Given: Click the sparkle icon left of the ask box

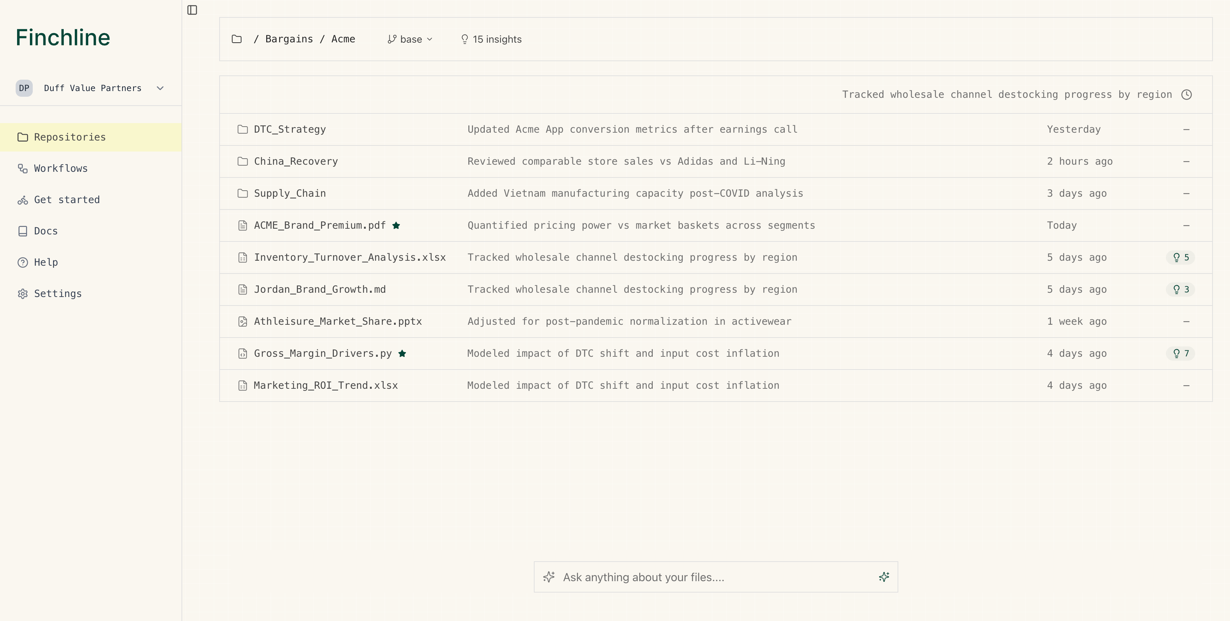Looking at the screenshot, I should [x=549, y=577].
